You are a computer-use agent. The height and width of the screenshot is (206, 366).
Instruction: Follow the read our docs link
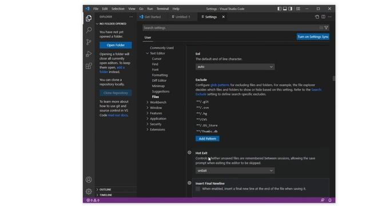[118, 115]
